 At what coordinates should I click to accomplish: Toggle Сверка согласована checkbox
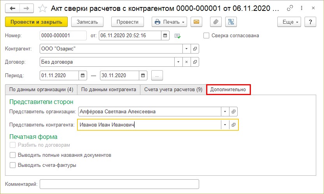(x=206, y=35)
